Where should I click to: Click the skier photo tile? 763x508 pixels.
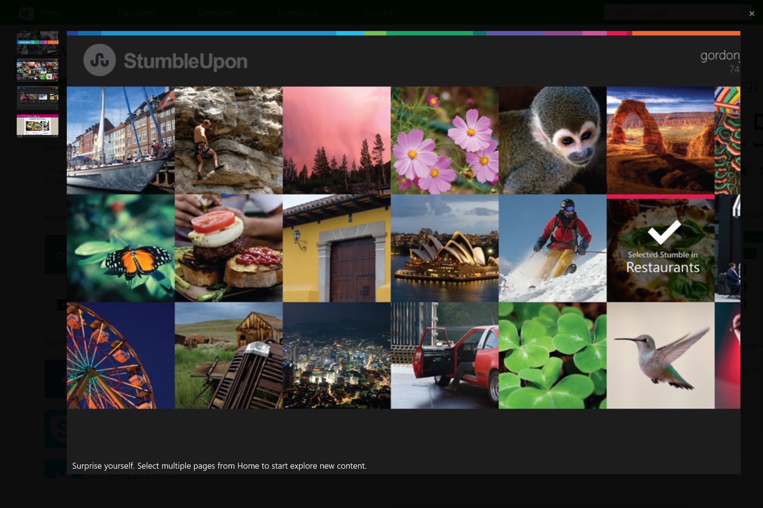[553, 248]
